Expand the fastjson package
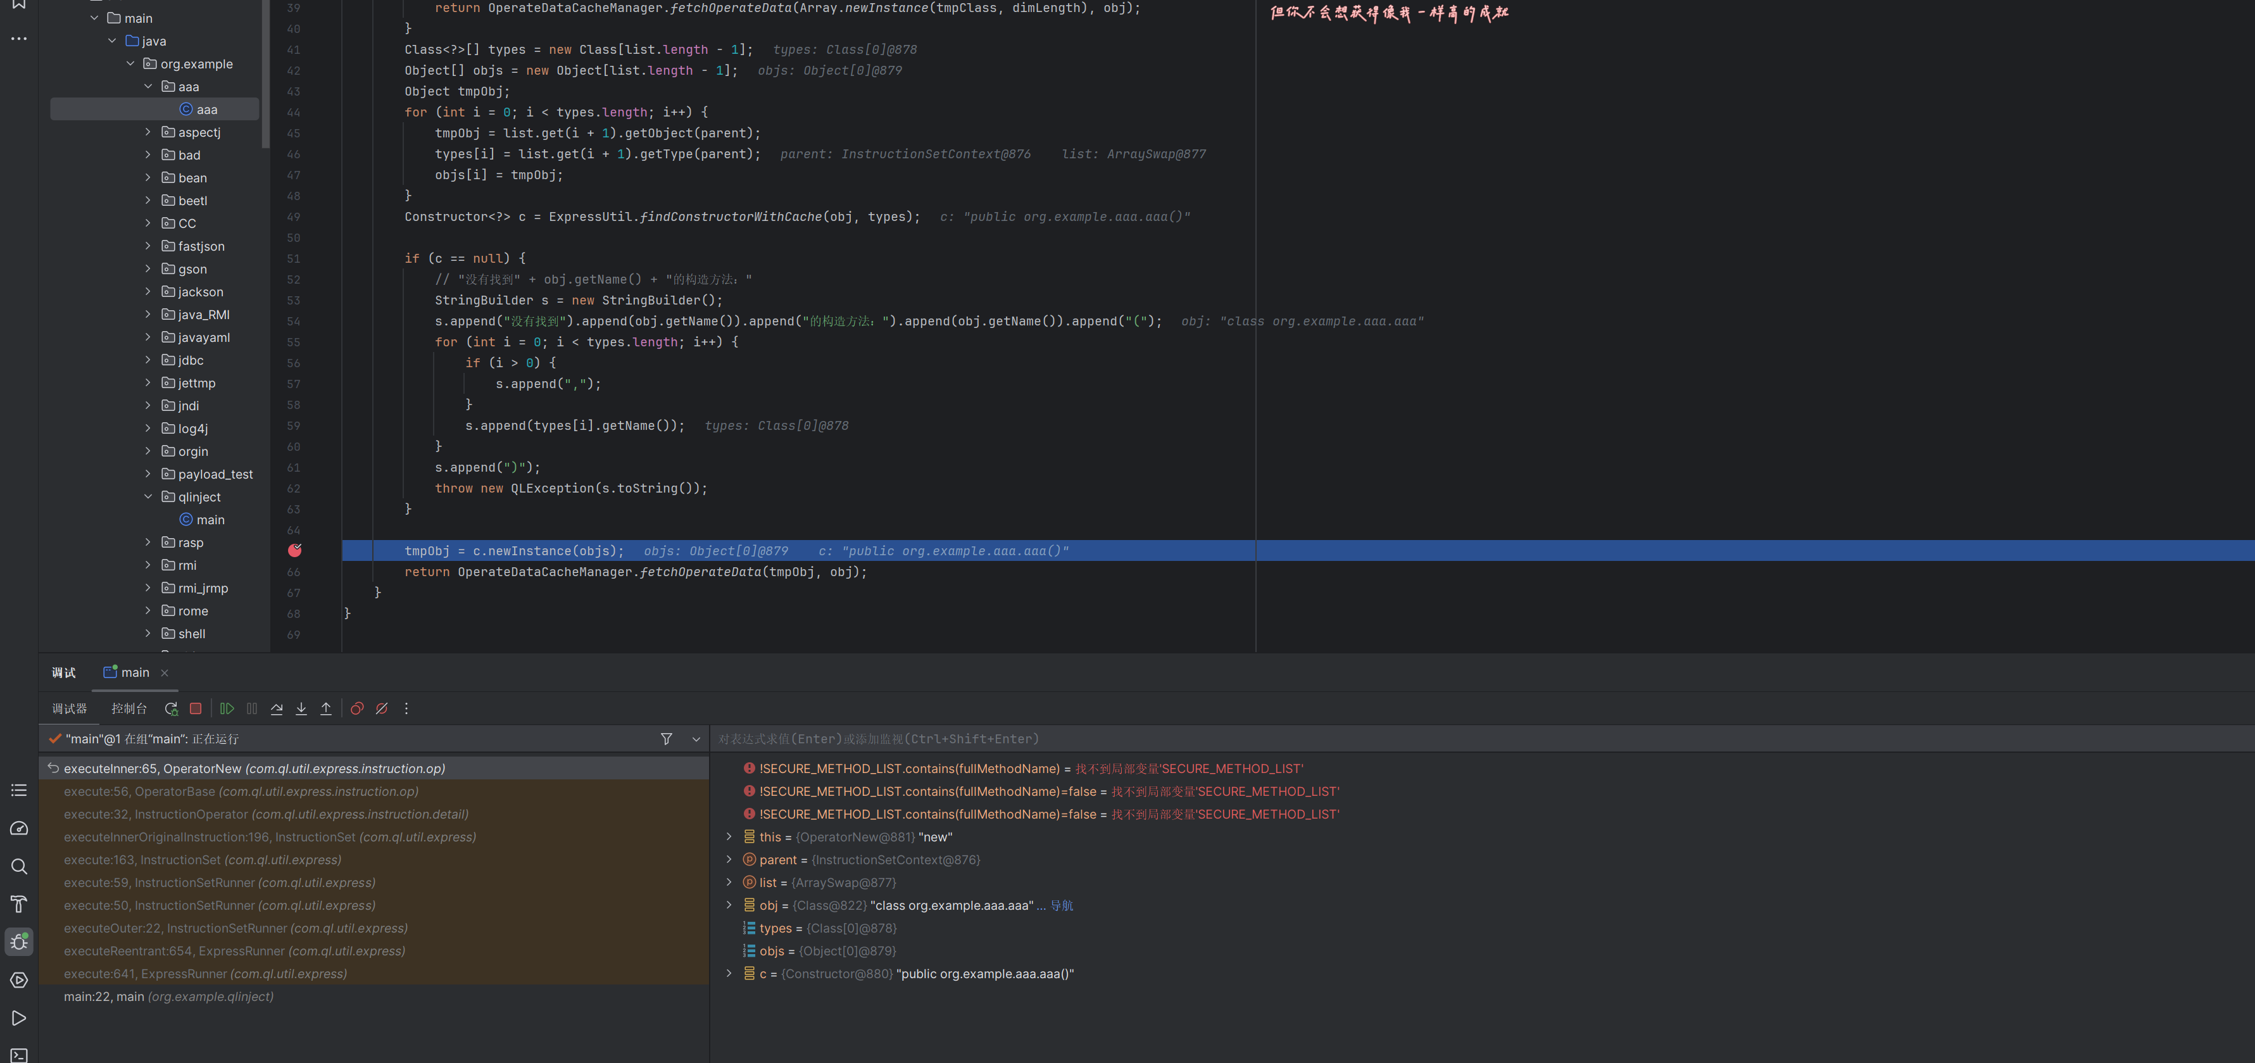2255x1063 pixels. point(148,245)
